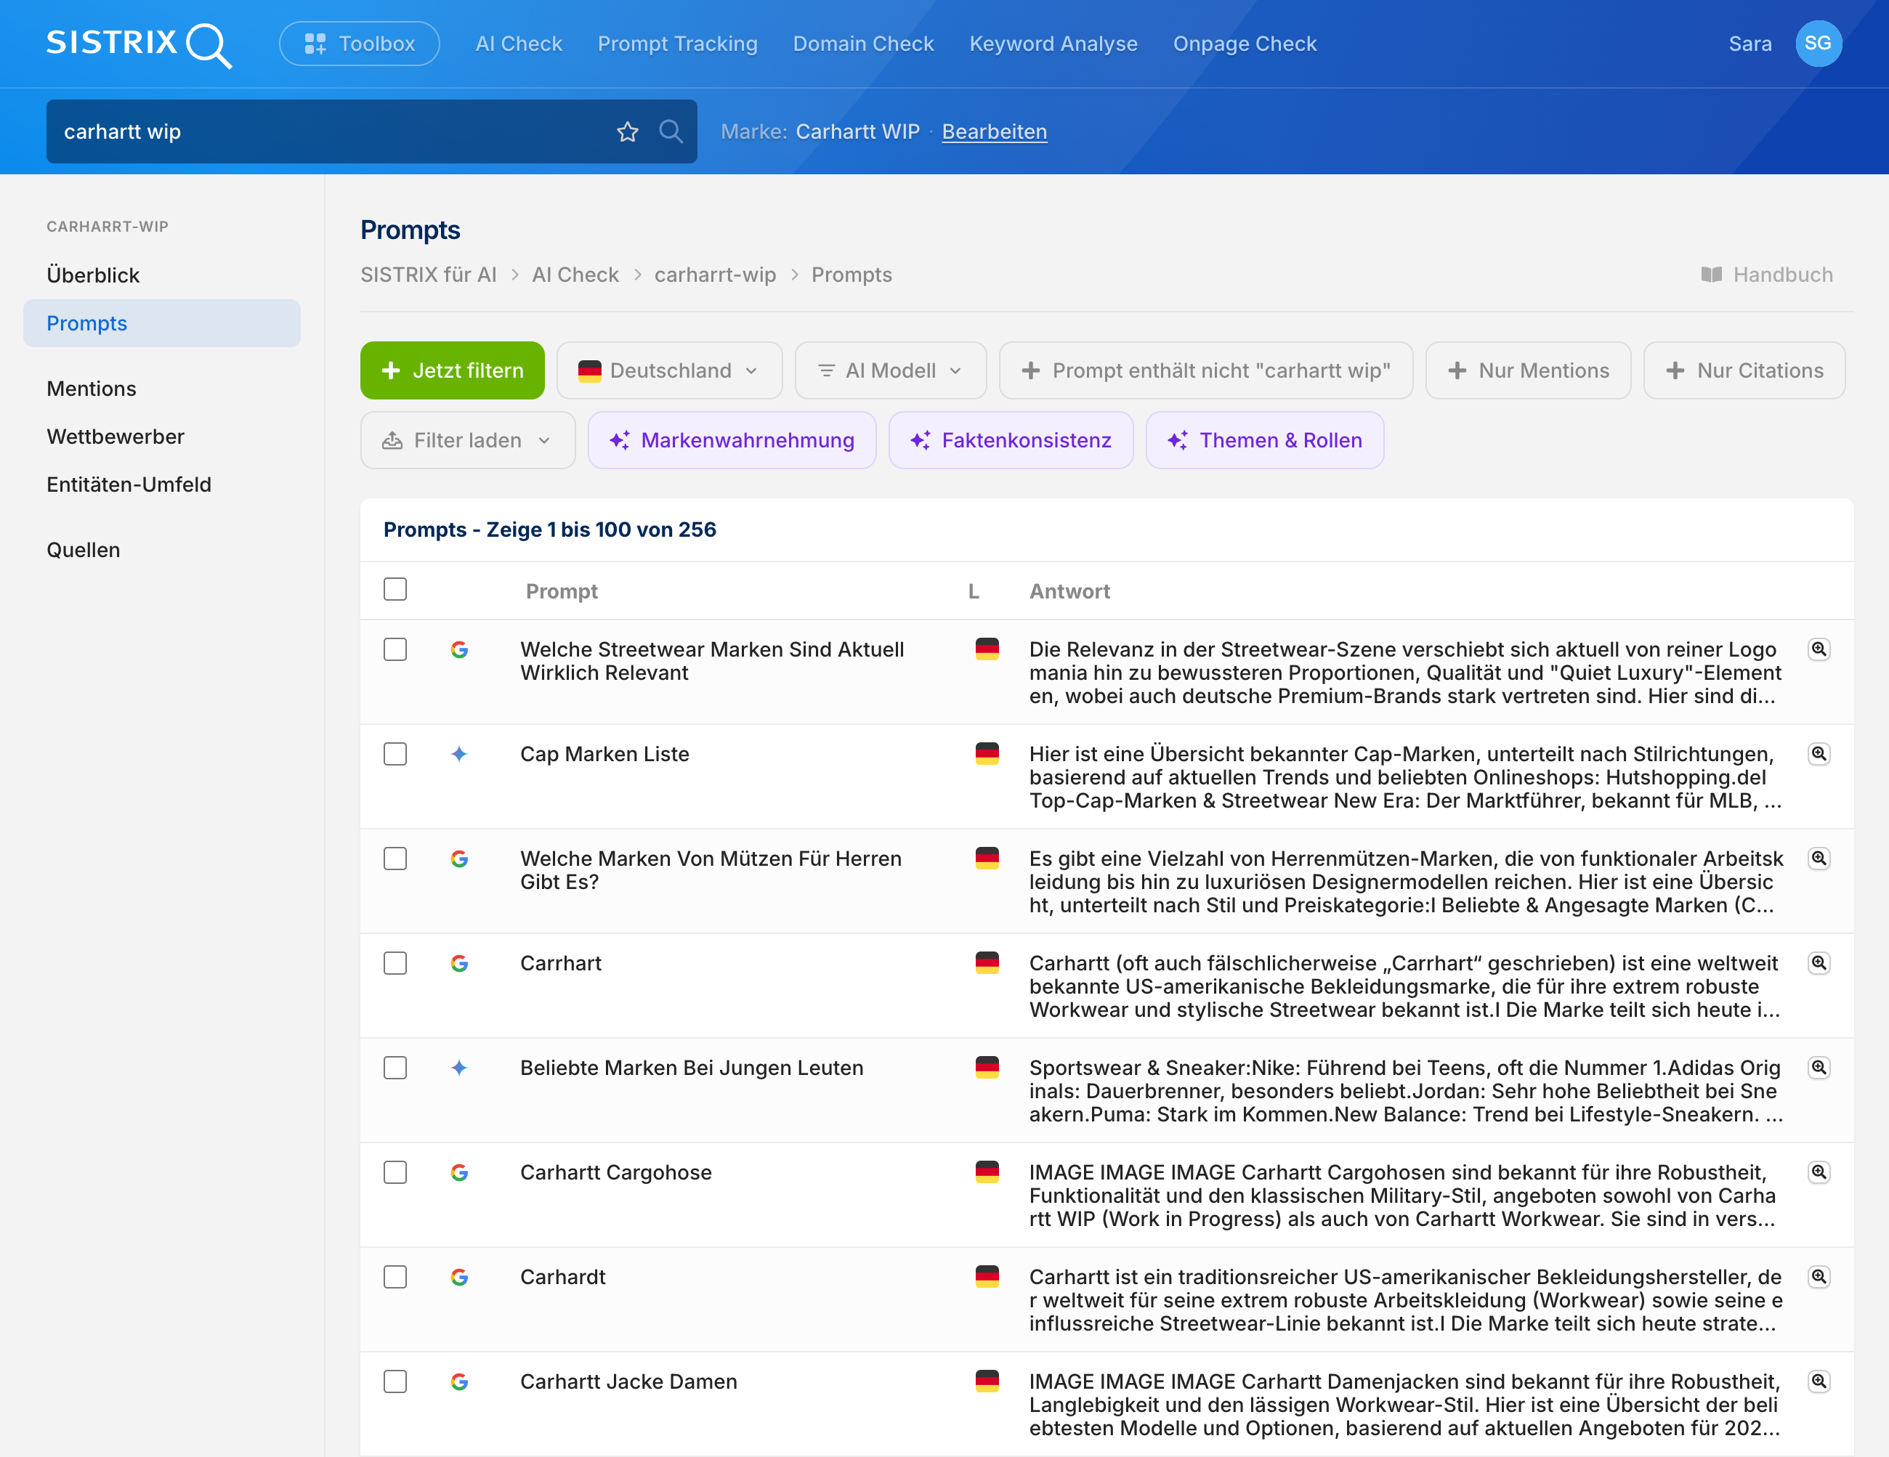Image resolution: width=1889 pixels, height=1457 pixels.
Task: View full answer for Carhardt row
Action: (1820, 1277)
